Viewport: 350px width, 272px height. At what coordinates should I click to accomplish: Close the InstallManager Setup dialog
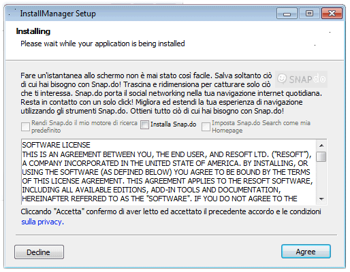[332, 14]
